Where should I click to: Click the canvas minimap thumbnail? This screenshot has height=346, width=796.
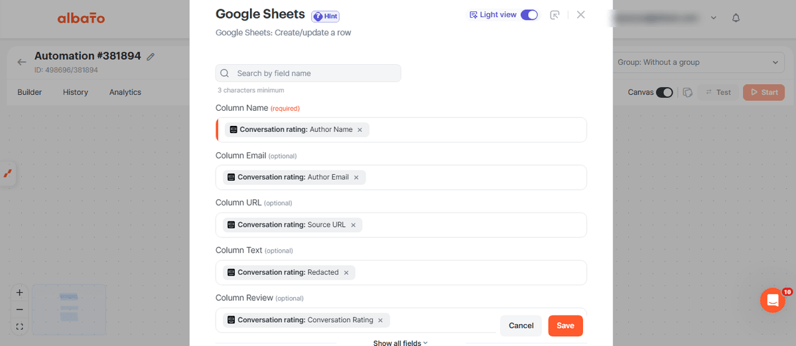tap(69, 310)
